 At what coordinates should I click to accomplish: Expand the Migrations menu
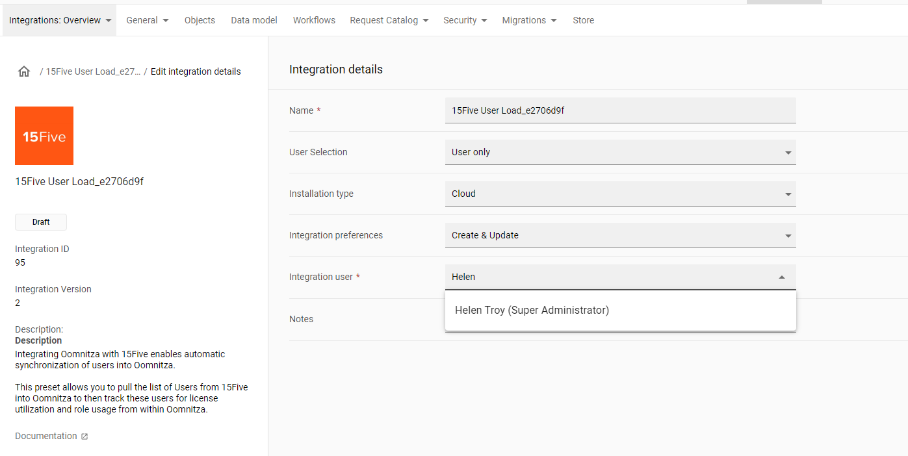point(529,20)
